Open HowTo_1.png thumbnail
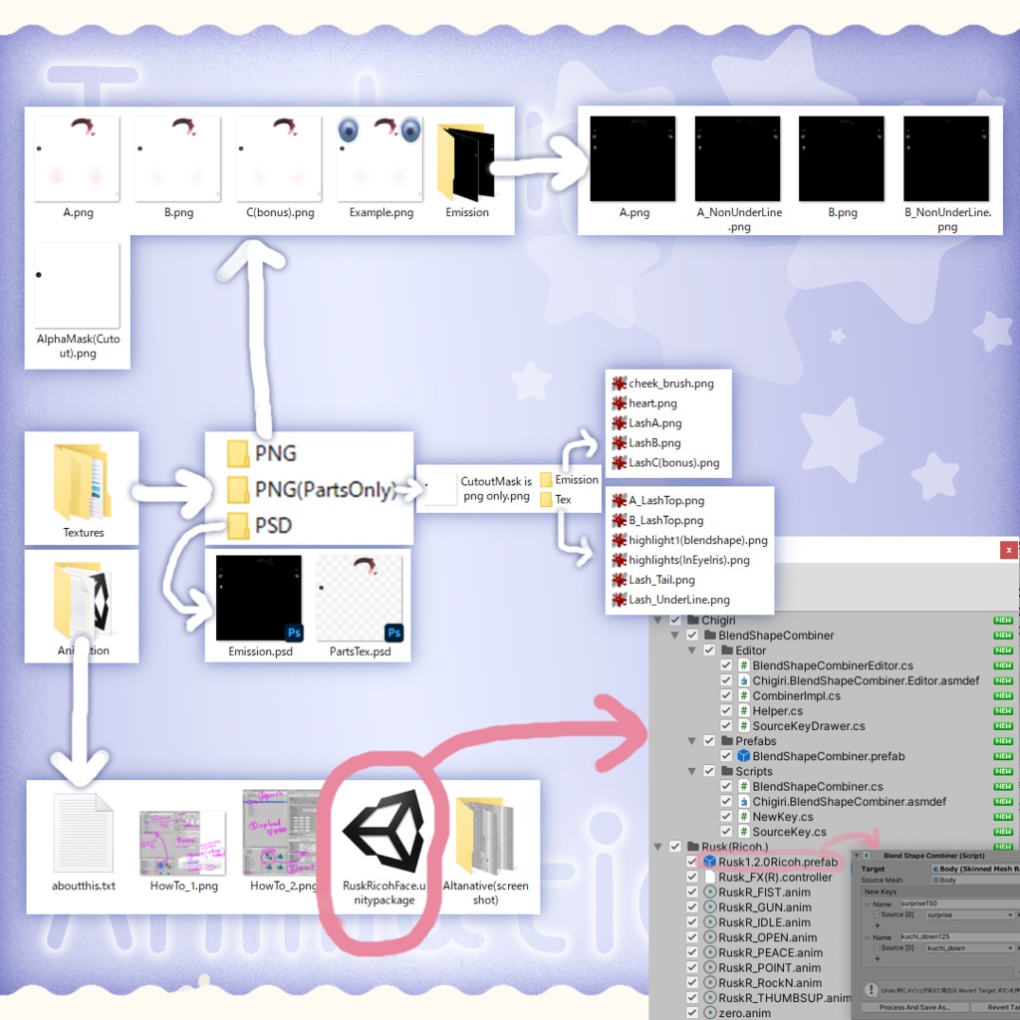1020x1020 pixels. pos(183,843)
